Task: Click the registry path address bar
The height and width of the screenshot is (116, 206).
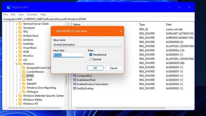Action: (98, 19)
